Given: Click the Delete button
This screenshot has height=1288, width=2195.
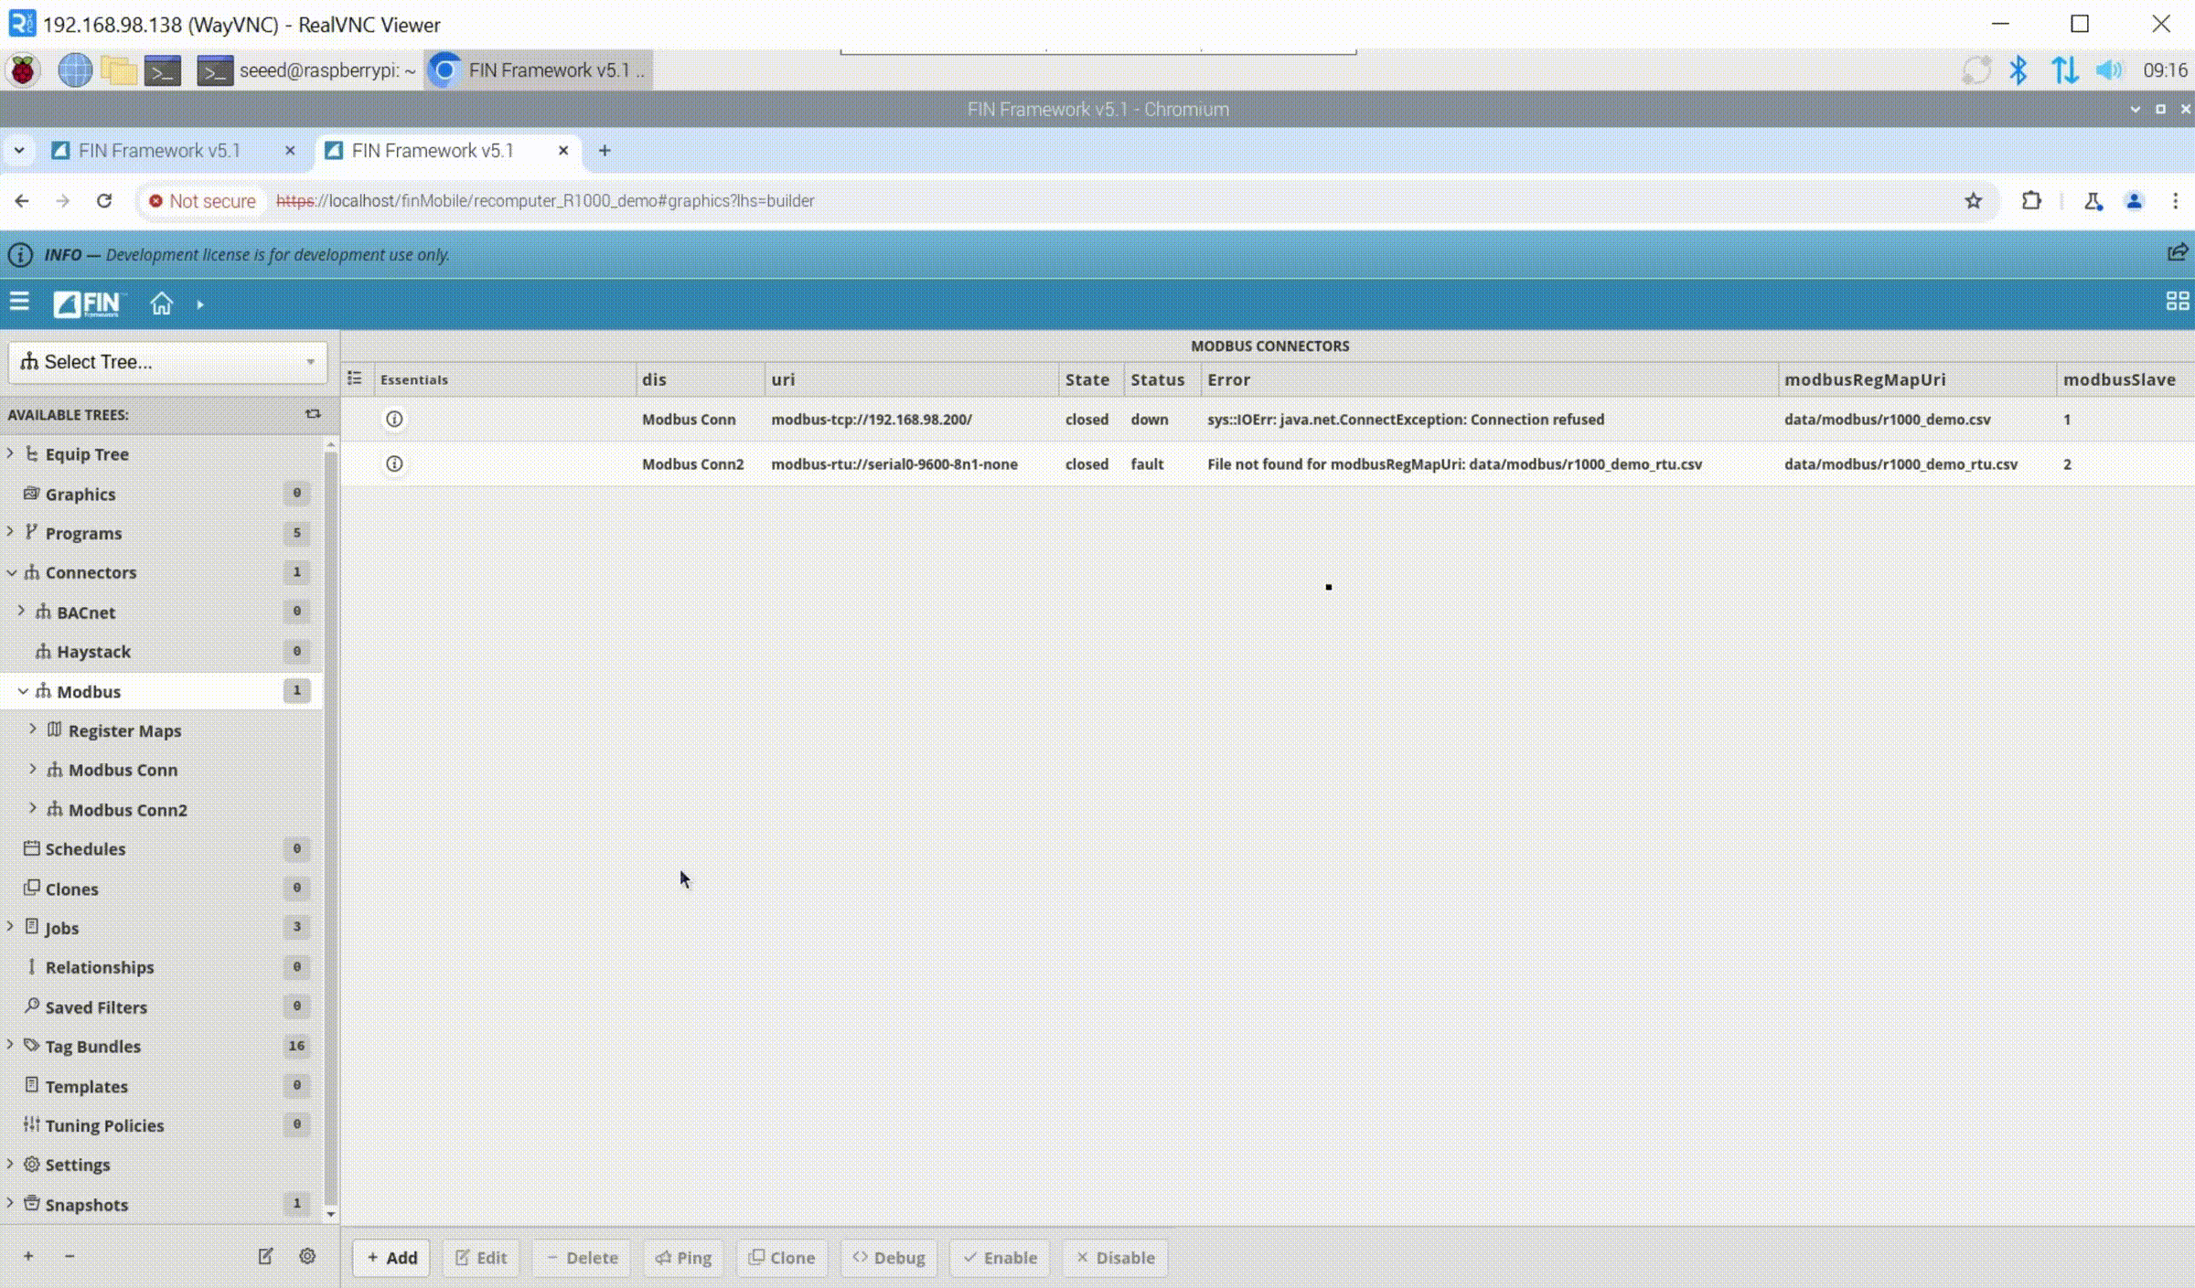Looking at the screenshot, I should point(582,1258).
